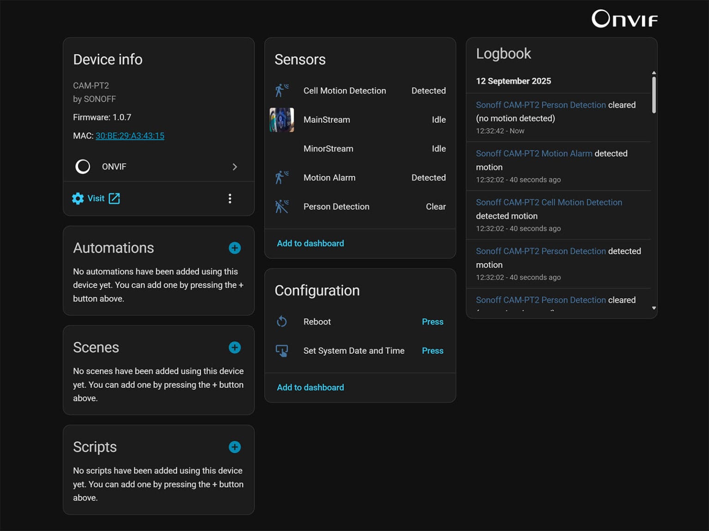Open the device three-dot overflow menu
Viewport: 709px width, 531px height.
[230, 199]
